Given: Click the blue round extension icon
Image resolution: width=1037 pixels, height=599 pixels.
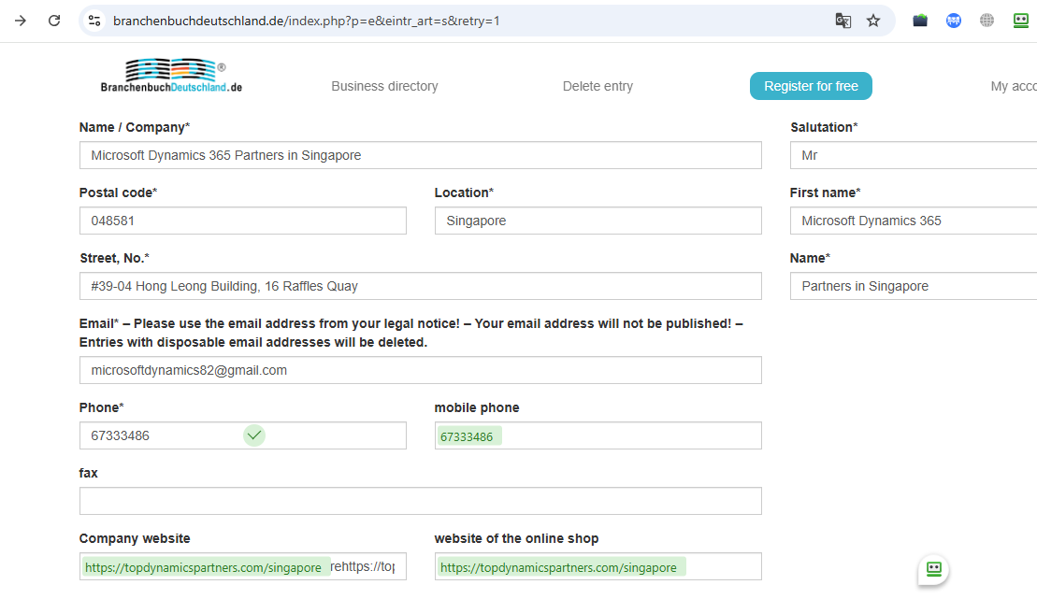Looking at the screenshot, I should pyautogui.click(x=954, y=21).
